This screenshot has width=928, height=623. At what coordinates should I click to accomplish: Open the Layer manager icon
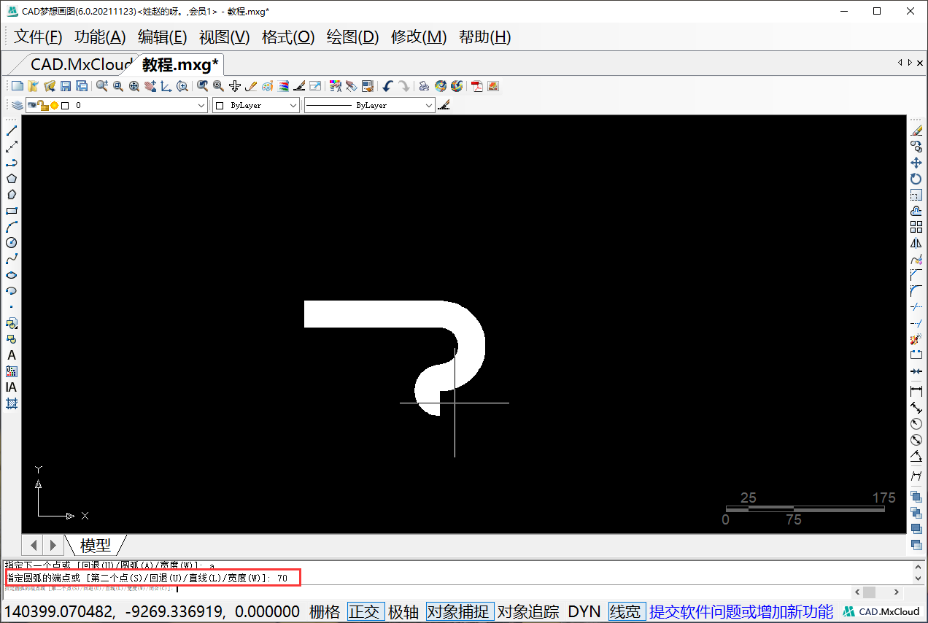(x=18, y=105)
